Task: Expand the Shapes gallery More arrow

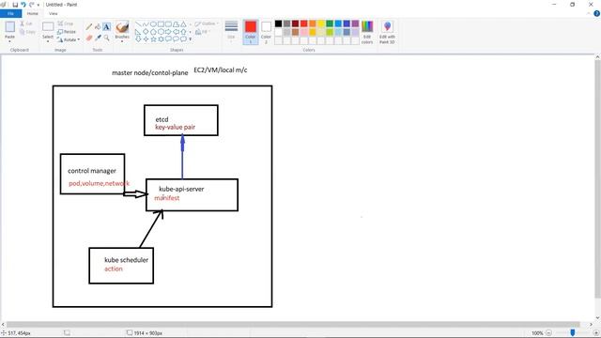Action: coord(191,39)
